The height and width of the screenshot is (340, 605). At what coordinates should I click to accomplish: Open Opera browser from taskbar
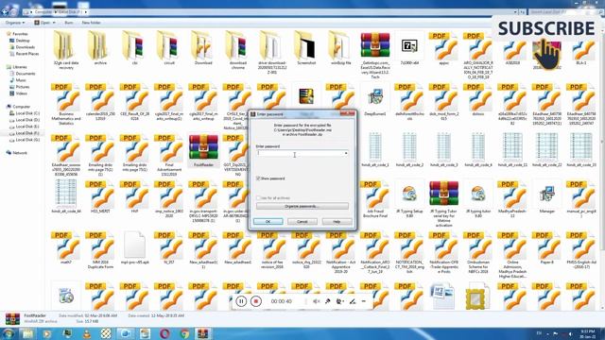click(164, 333)
